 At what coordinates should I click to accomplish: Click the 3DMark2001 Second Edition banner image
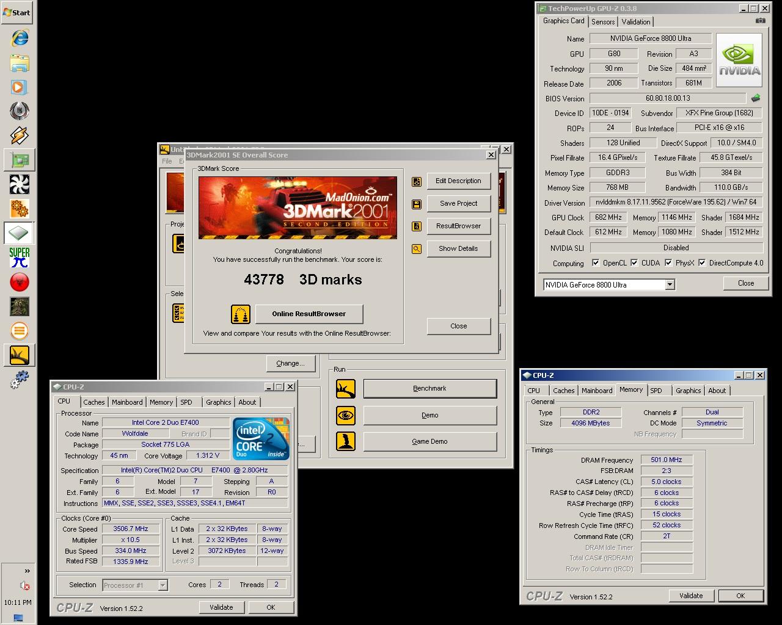coord(298,208)
